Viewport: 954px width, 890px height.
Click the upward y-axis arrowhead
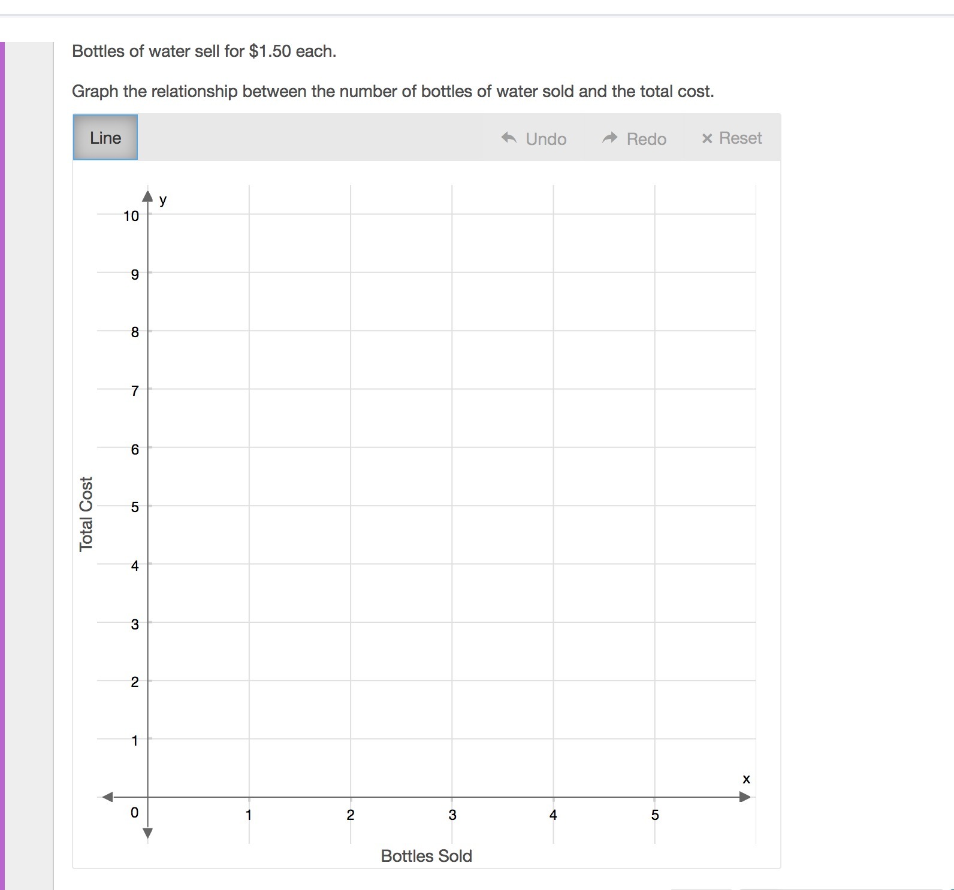pyautogui.click(x=148, y=196)
